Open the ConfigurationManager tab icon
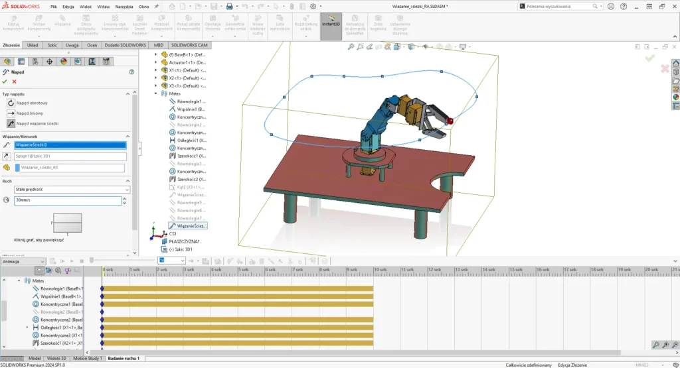The width and height of the screenshot is (680, 368). (x=35, y=62)
